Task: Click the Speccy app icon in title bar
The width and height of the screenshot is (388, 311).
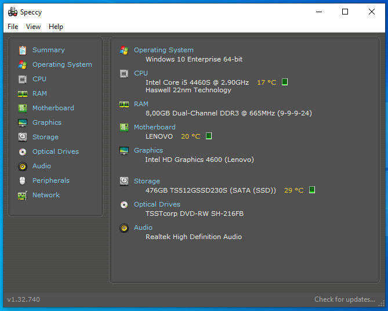Action: click(x=13, y=12)
